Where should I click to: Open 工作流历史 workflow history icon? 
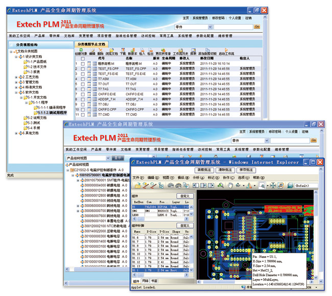[181, 50]
